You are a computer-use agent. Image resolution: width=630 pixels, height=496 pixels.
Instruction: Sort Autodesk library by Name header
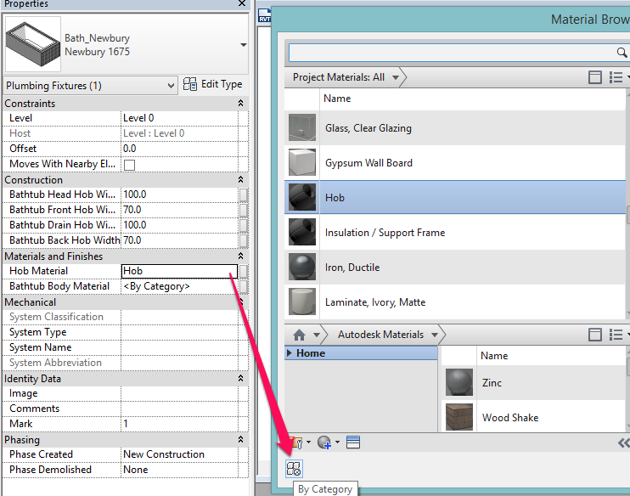coord(494,356)
